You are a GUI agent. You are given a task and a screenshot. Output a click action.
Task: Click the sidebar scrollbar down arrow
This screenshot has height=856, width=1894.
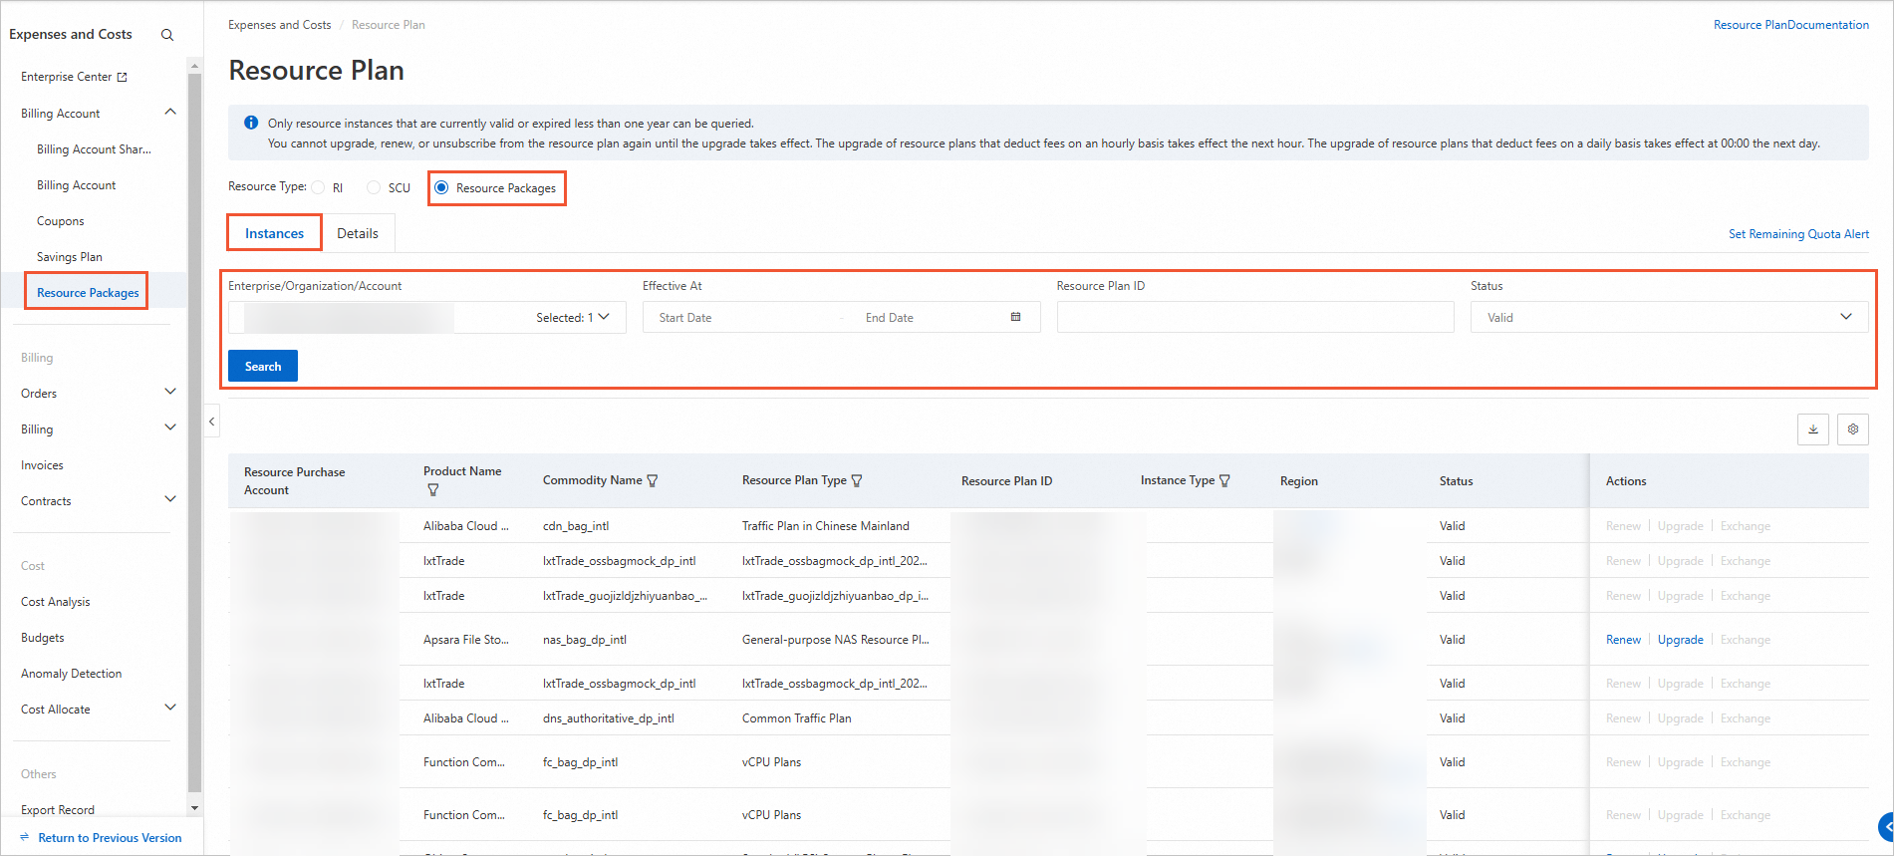[x=194, y=808]
